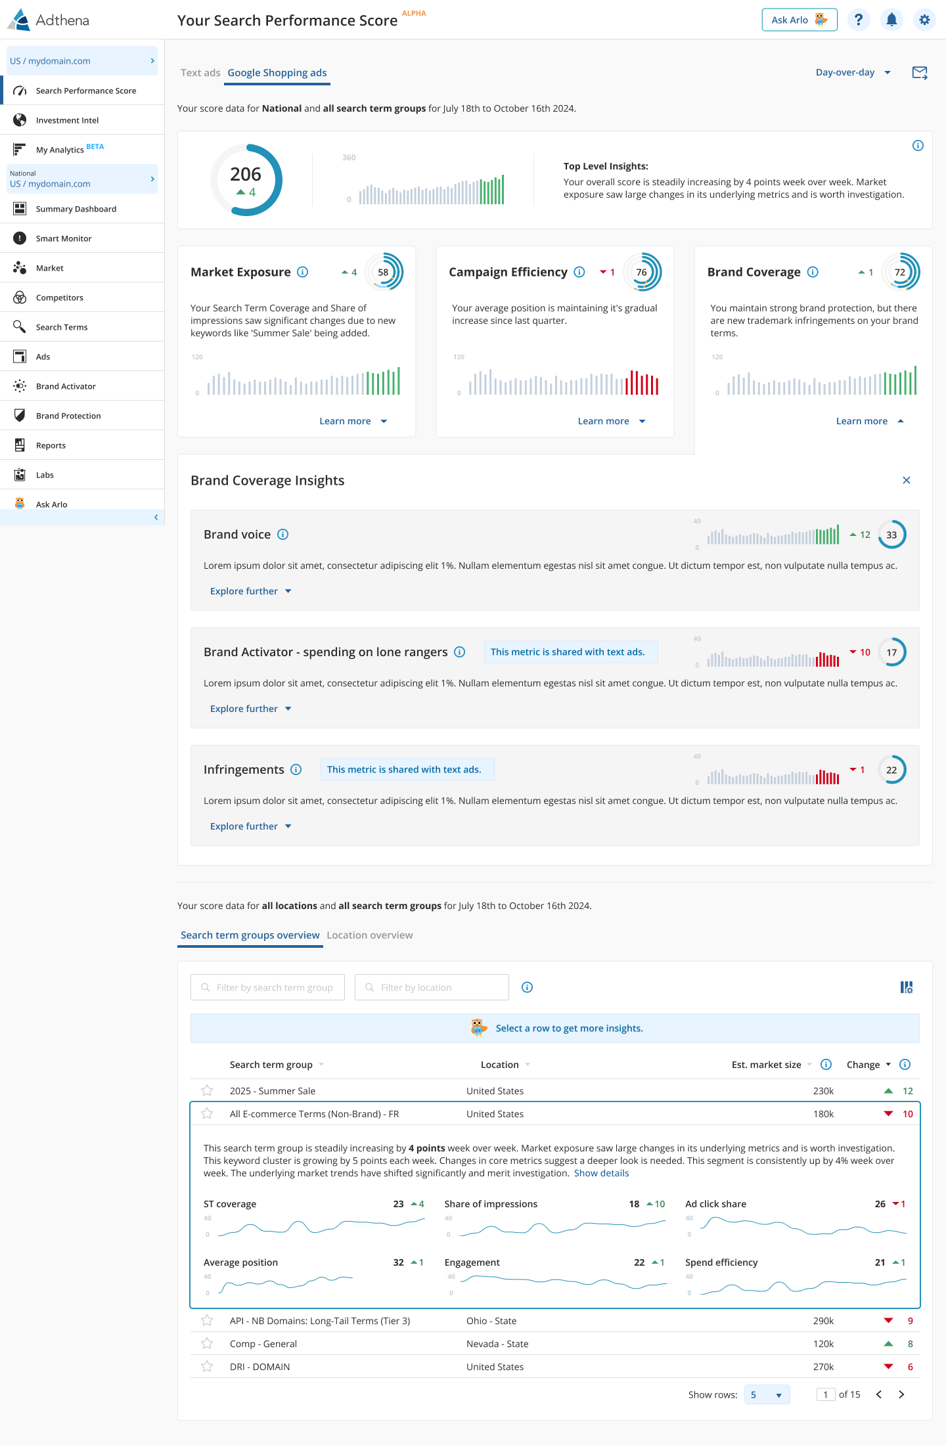The height and width of the screenshot is (1445, 946).
Task: Click the email report envelope icon
Action: pos(920,73)
